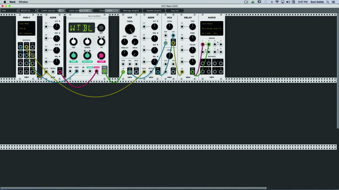Open the 44.1 kHz selector on AUDIO
The image size is (339, 190).
point(207,33)
